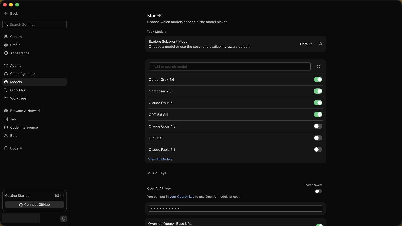Click the General gear icon in sidebar

[x=6, y=37]
